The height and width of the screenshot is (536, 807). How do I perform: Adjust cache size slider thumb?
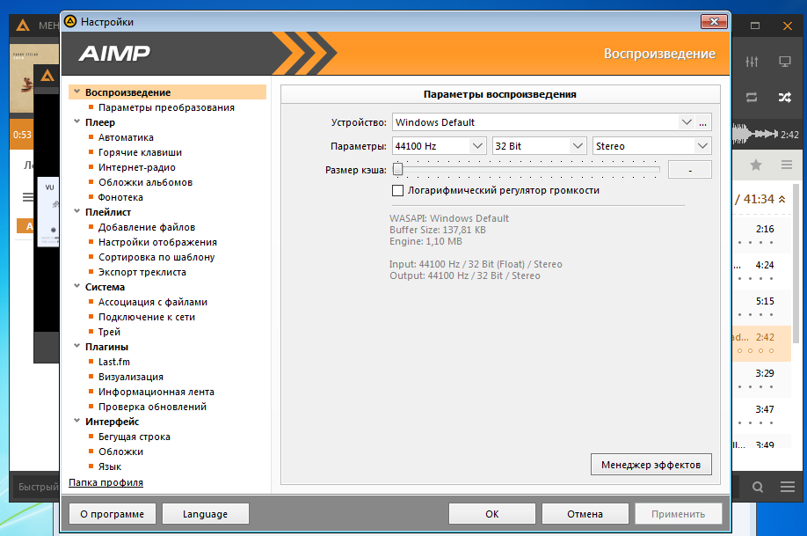398,169
